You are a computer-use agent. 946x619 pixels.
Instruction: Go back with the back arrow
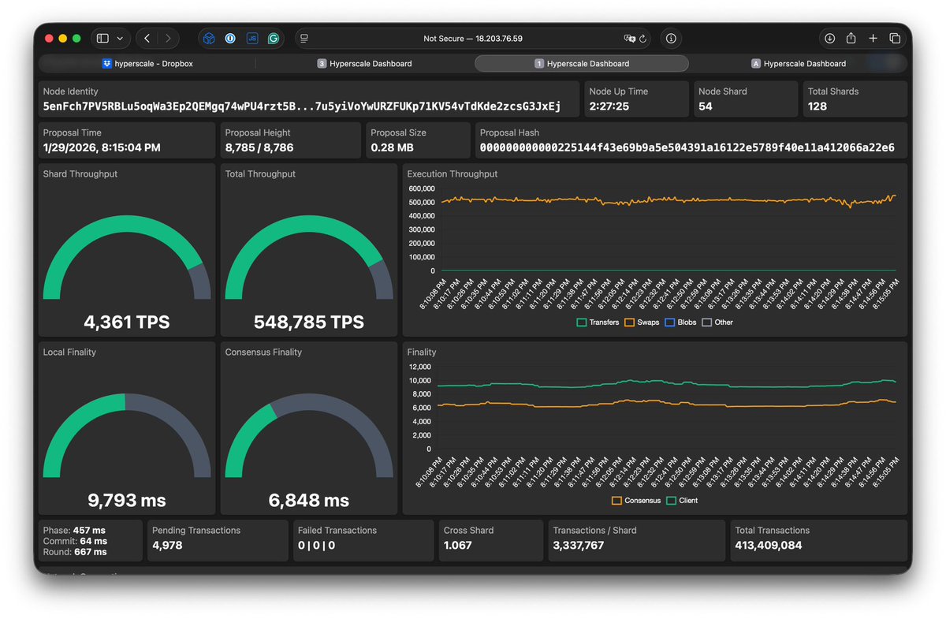point(147,38)
